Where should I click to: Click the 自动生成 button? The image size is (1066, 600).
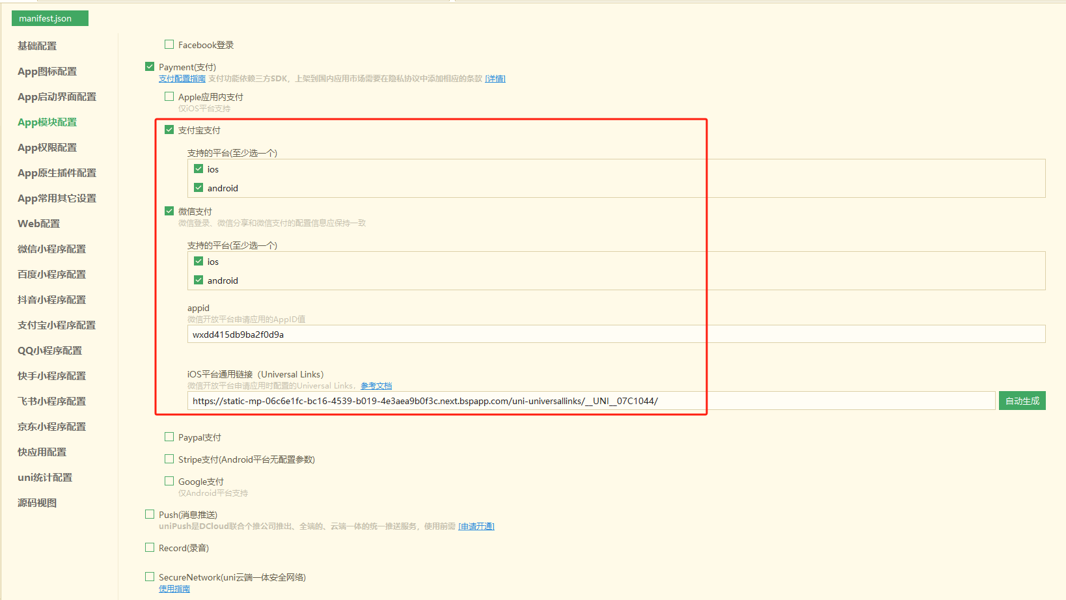tap(1022, 401)
